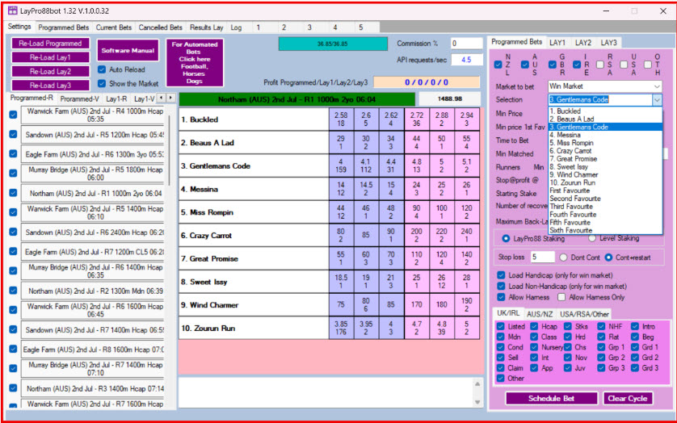
Task: Click the Re-Load Lay1 button
Action: click(x=50, y=57)
